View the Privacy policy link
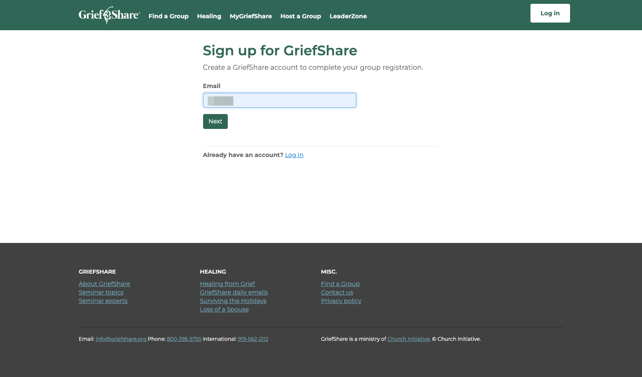This screenshot has height=377, width=642. (341, 301)
